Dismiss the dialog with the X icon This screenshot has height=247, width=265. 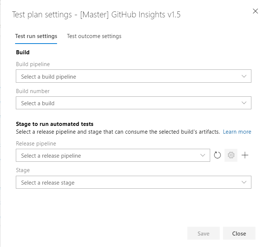255,11
